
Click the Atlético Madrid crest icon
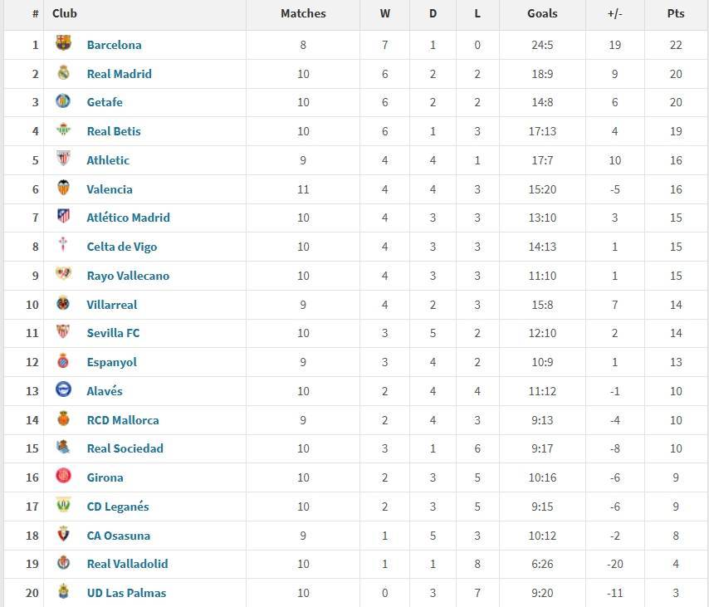click(63, 217)
